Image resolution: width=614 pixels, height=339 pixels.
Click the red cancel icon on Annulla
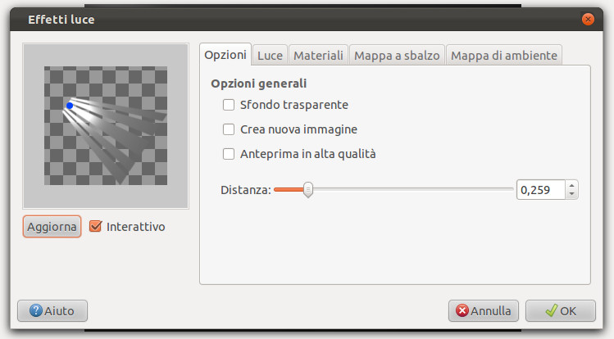462,311
